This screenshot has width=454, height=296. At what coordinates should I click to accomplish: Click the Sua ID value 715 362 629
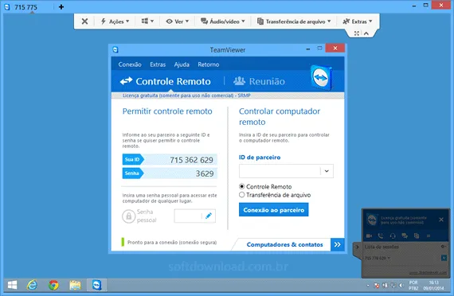pyautogui.click(x=191, y=160)
